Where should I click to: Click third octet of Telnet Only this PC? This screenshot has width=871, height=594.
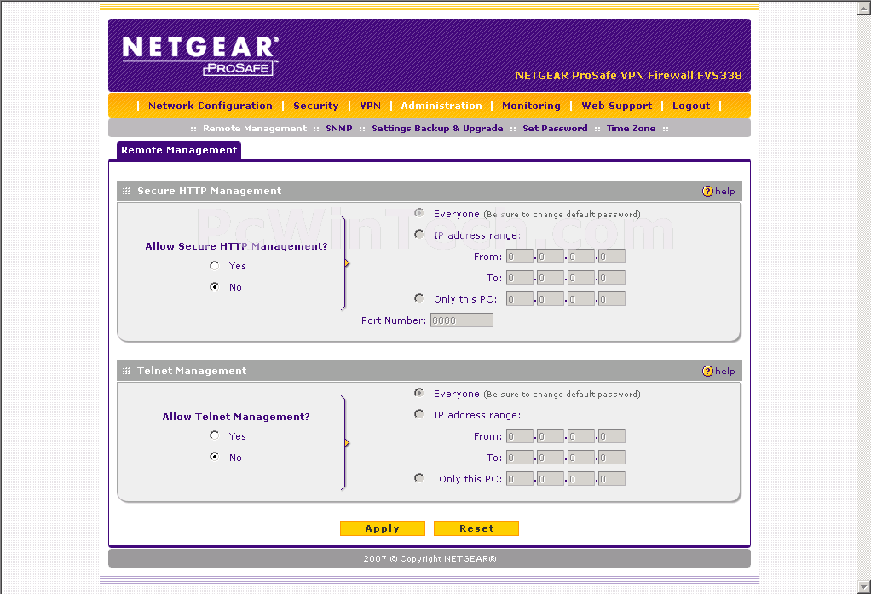581,478
